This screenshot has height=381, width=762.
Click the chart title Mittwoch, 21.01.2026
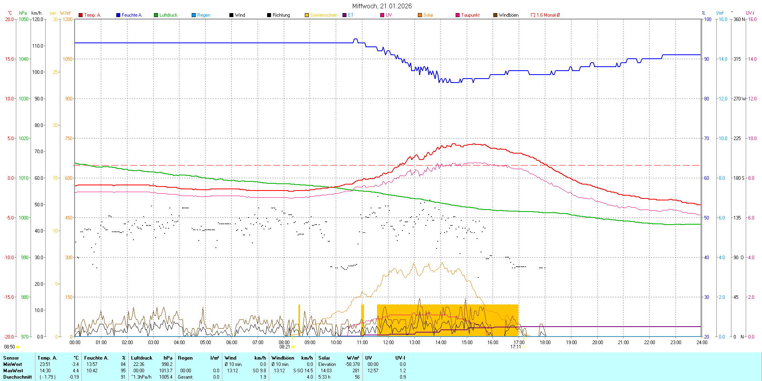coord(382,6)
